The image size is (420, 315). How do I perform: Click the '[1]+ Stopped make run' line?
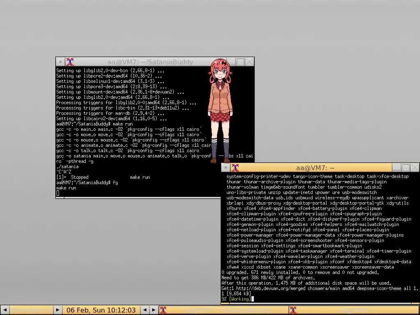coord(103,177)
